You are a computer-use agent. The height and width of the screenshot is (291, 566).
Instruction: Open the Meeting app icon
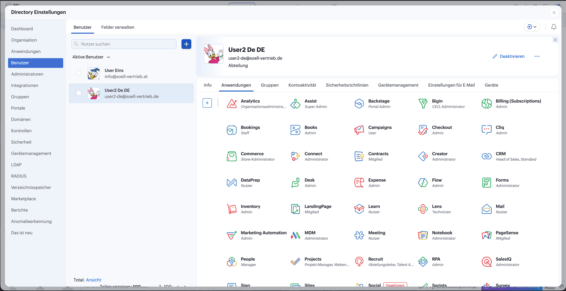[x=359, y=235]
